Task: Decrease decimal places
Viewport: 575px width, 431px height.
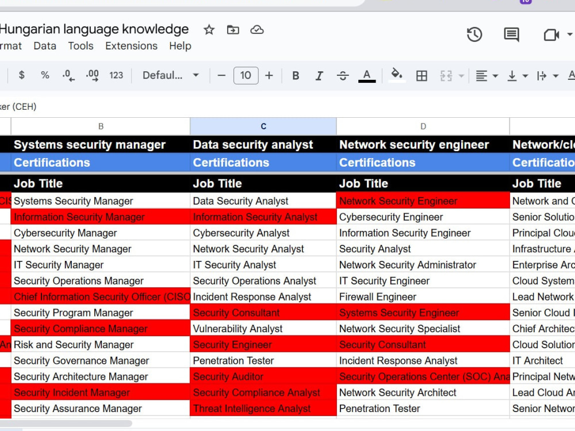Action: [x=68, y=75]
